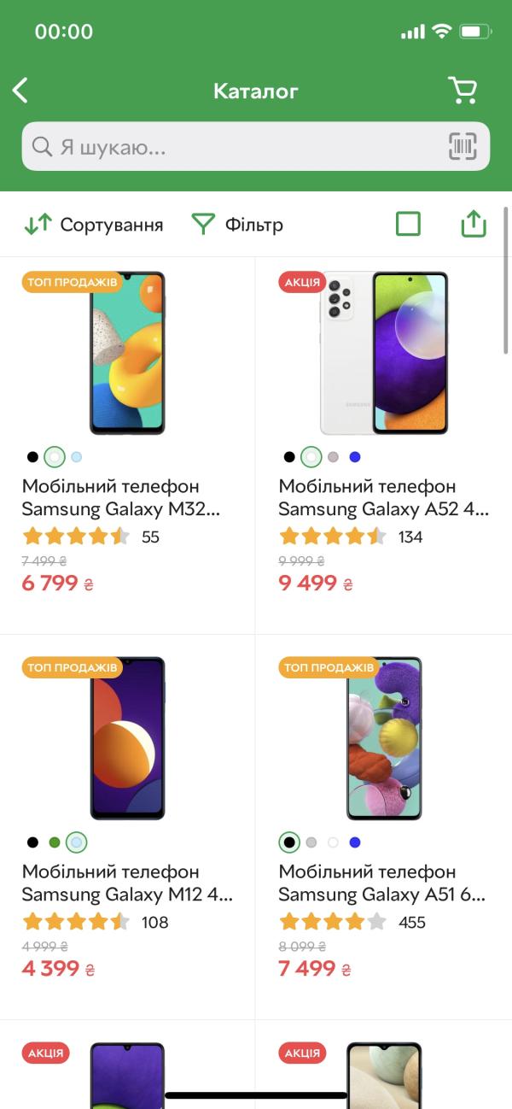Tap the Фільтр funnel icon
Viewport: 512px width, 1109px height.
point(203,225)
